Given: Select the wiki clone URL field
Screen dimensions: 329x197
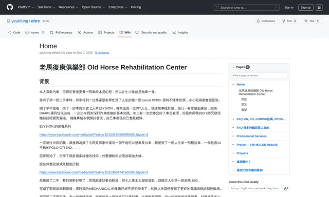Looking at the screenshot, I should pos(255,189).
